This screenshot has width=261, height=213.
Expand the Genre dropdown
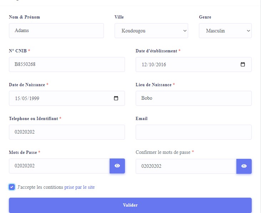pyautogui.click(x=225, y=31)
